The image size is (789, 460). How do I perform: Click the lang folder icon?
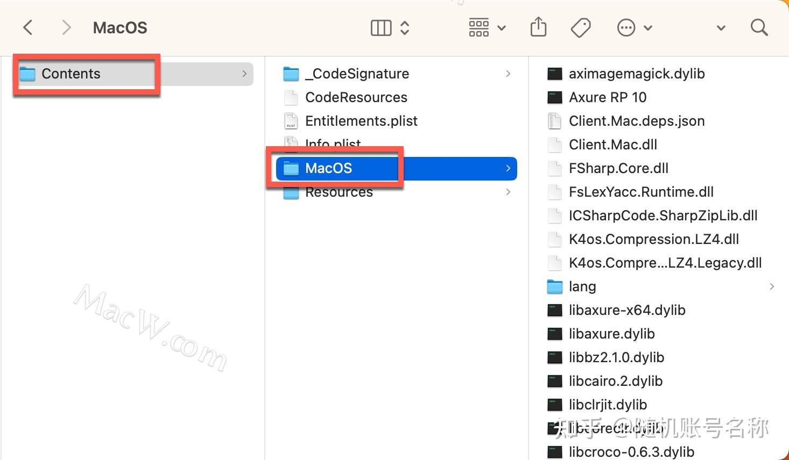[555, 287]
